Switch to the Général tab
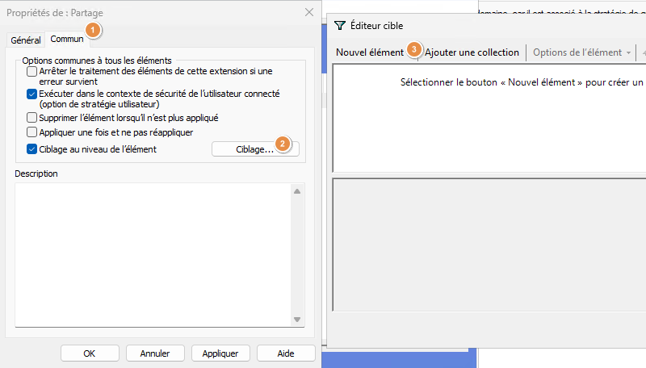This screenshot has height=368, width=646. click(26, 40)
